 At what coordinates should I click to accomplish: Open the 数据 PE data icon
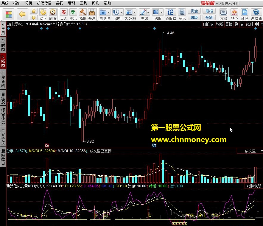click(x=223, y=12)
